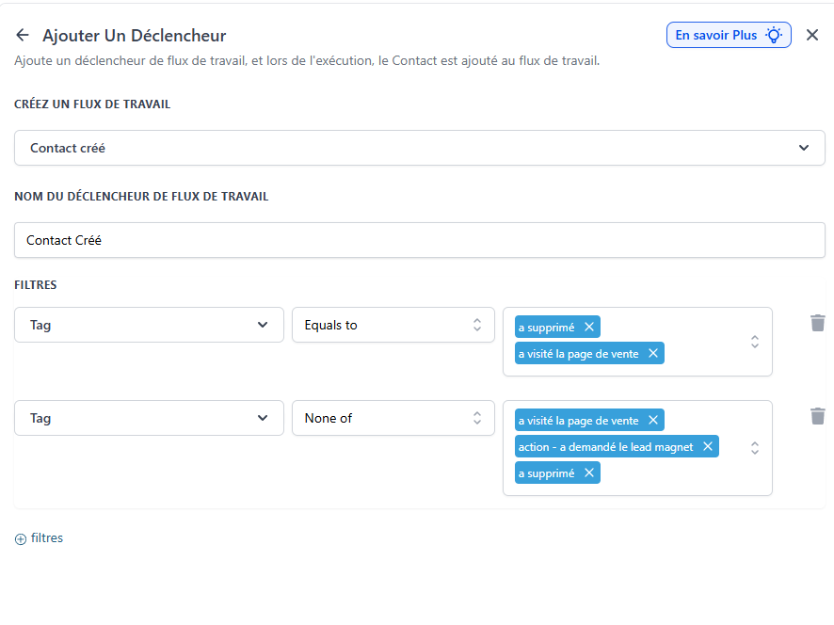Delete the None of filter row

[817, 416]
